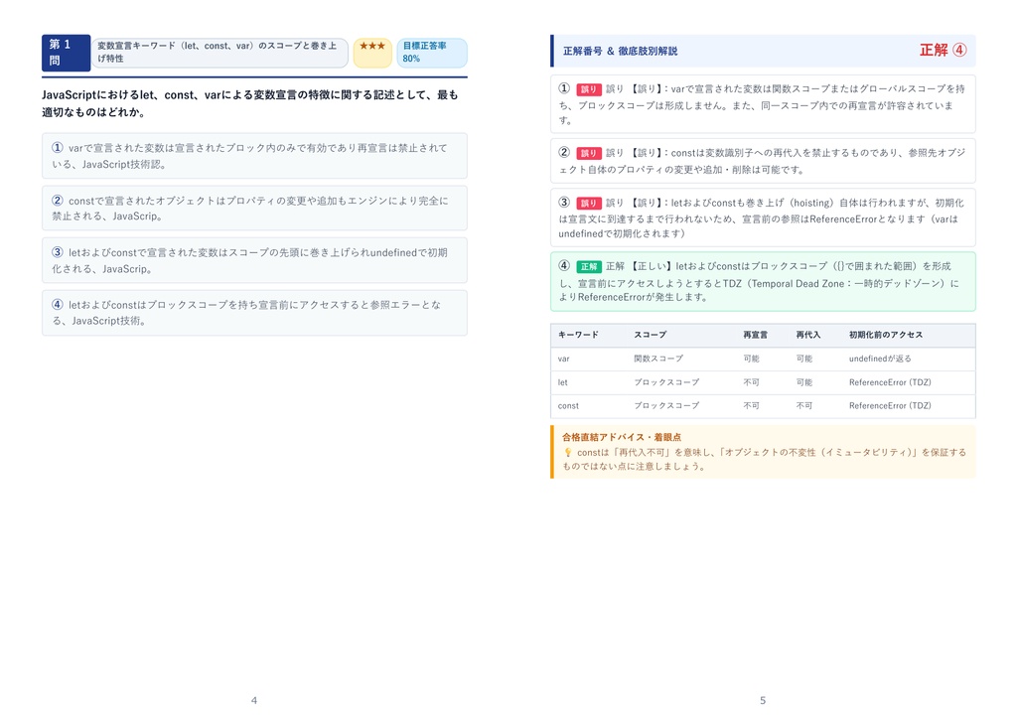Click ReferenceError (TDZ) in the let row
The width and height of the screenshot is (1017, 722).
tap(890, 382)
